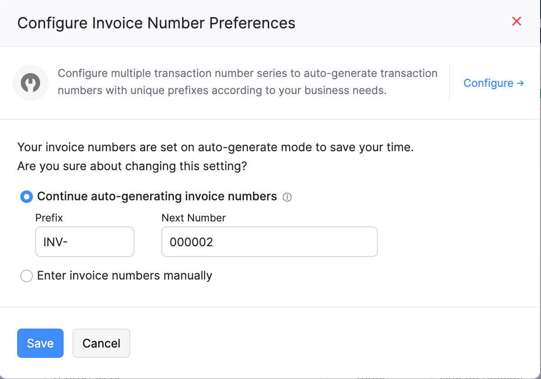Image resolution: width=541 pixels, height=379 pixels.
Task: Cancel changes to invoice preferences
Action: 101,343
